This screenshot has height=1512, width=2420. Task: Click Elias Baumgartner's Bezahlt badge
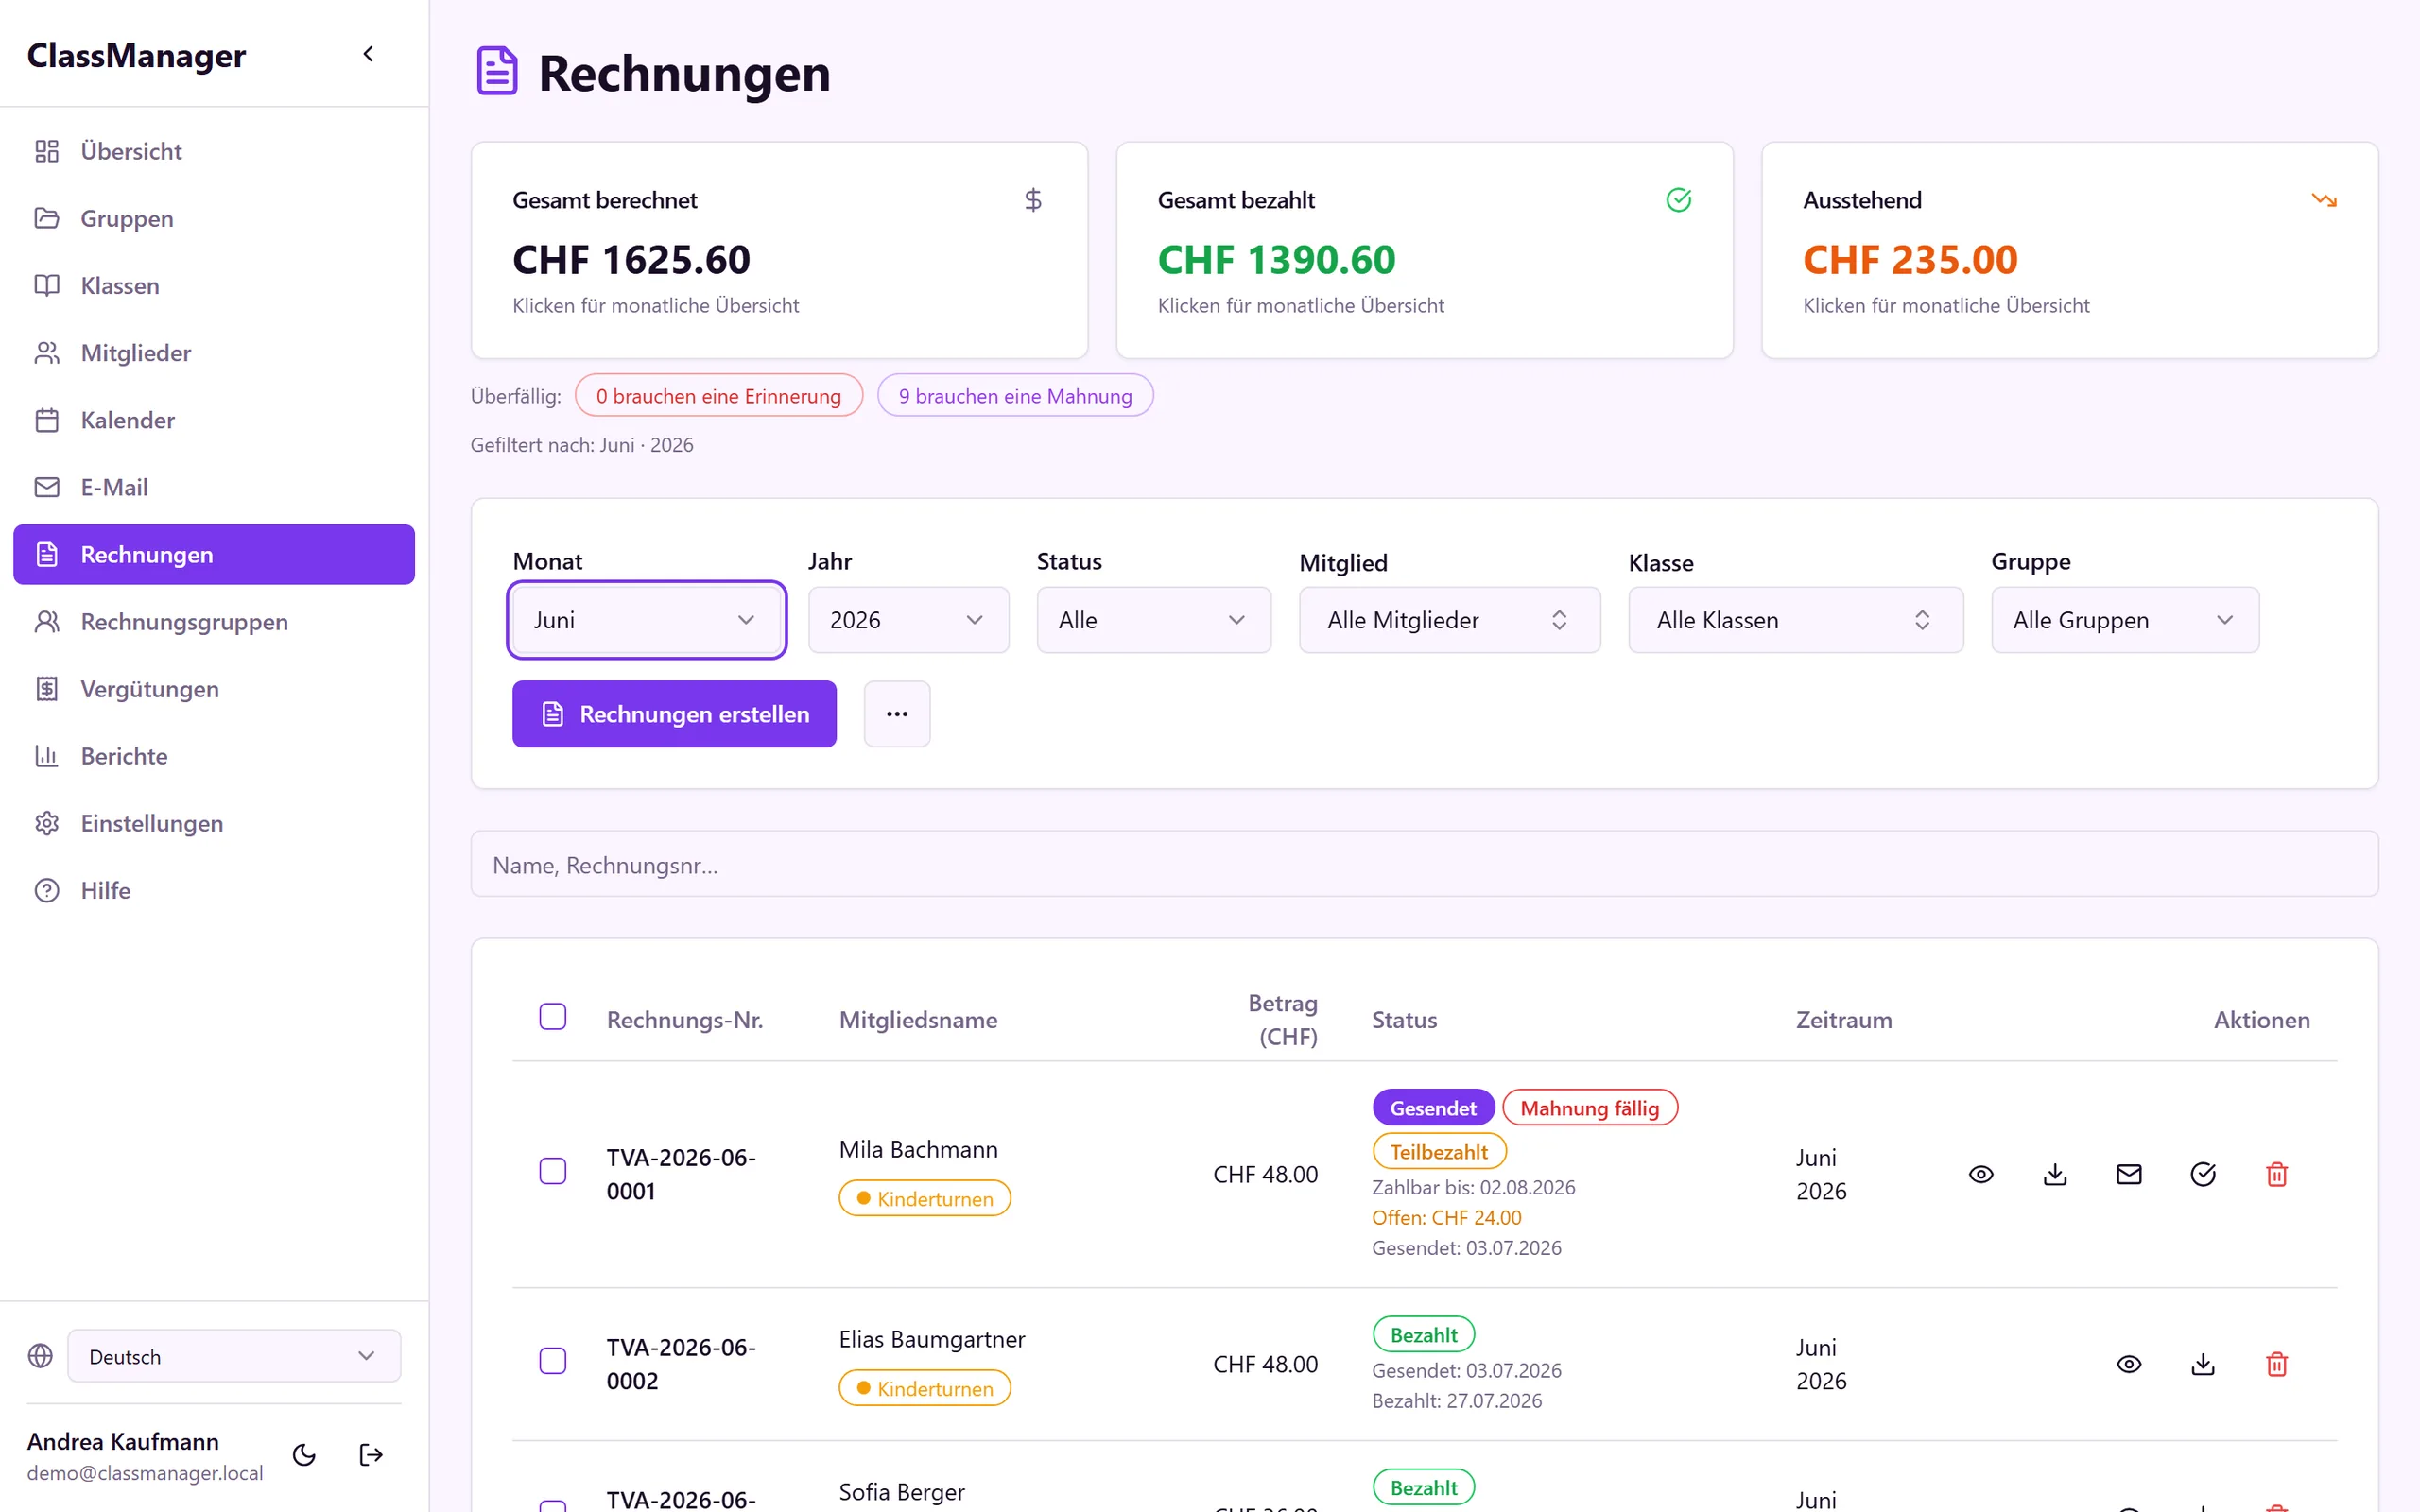click(1423, 1335)
